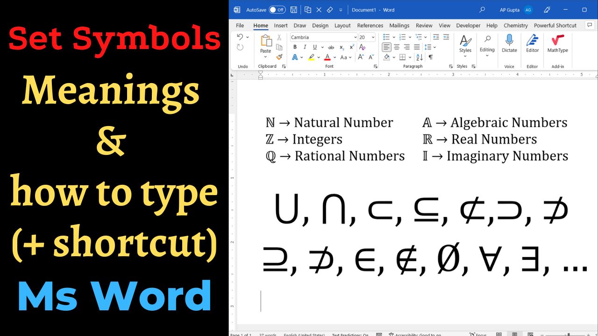Apply subscript formatting

click(x=342, y=47)
